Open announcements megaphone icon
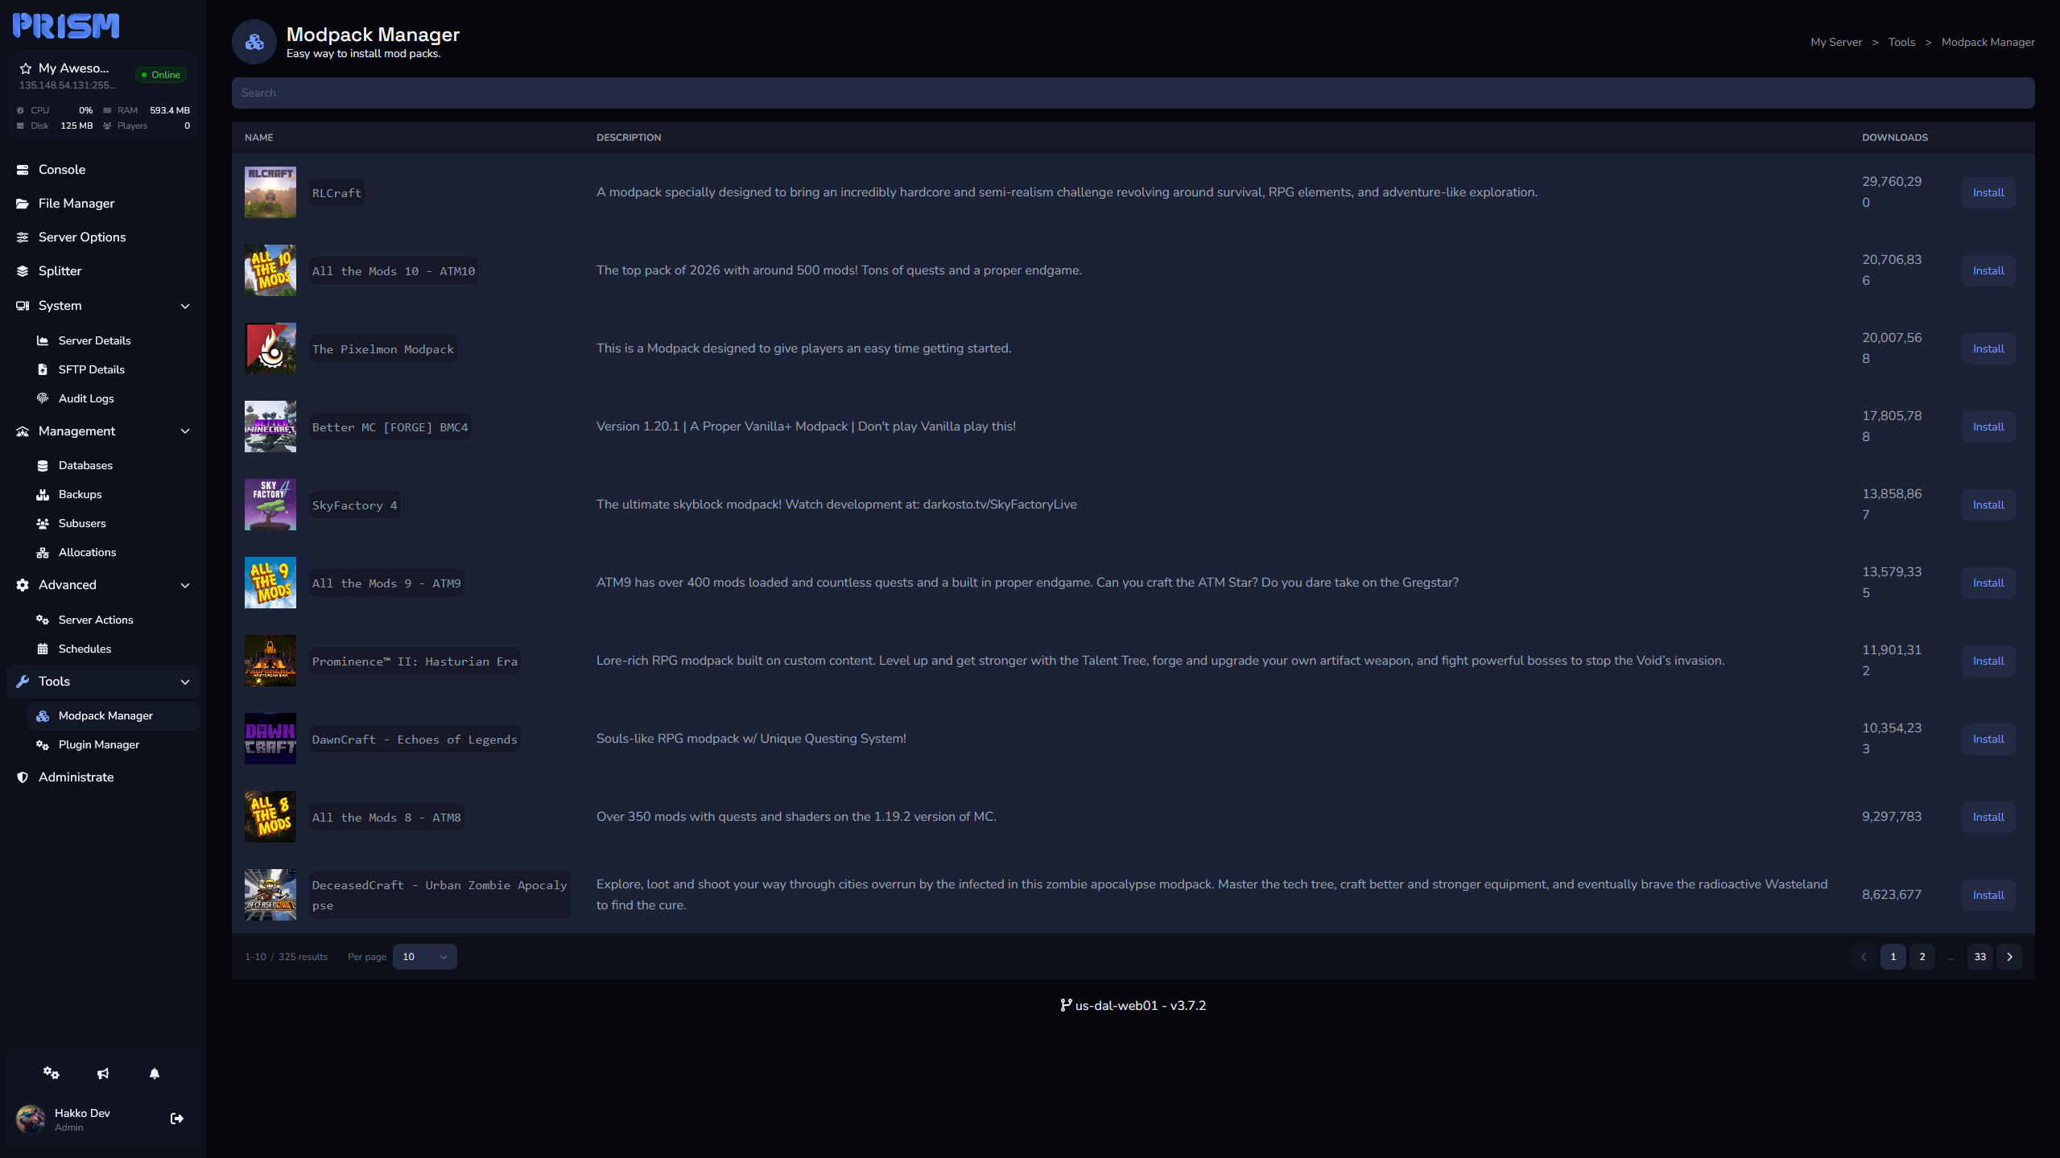 coord(103,1073)
